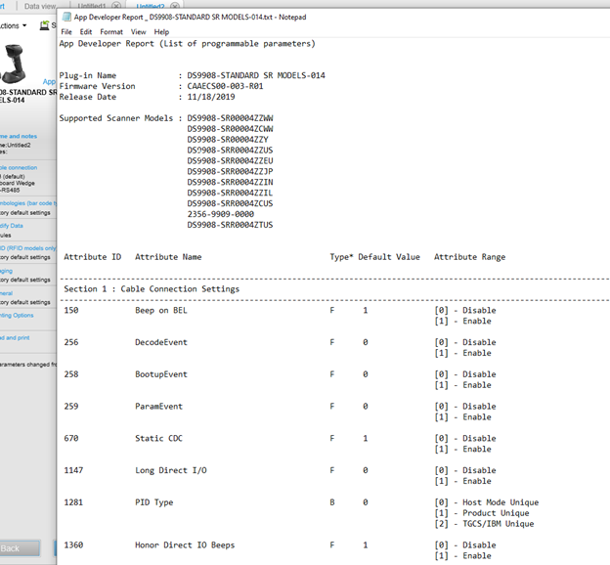Open the View menu in Notepad
This screenshot has width=610, height=565.
[138, 32]
